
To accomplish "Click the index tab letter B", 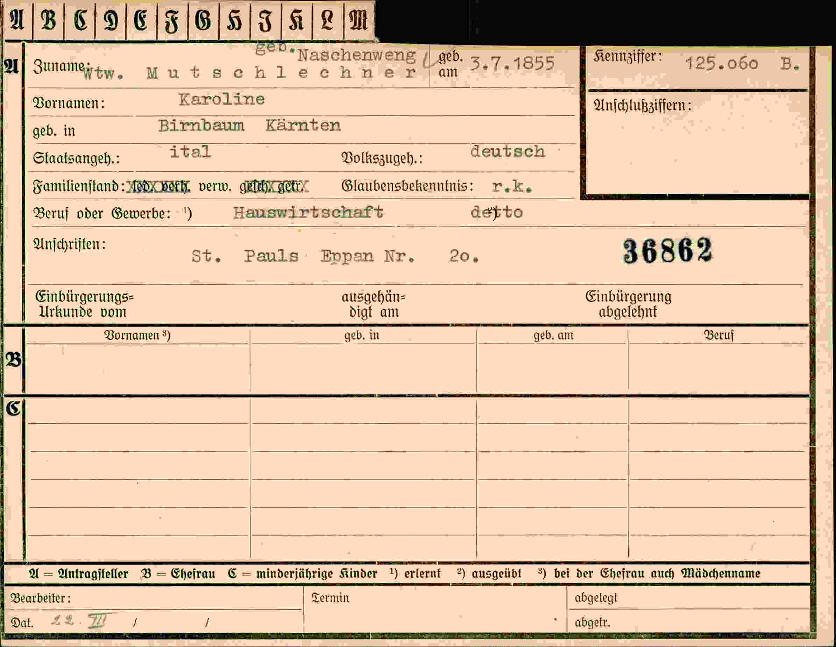I will [48, 20].
